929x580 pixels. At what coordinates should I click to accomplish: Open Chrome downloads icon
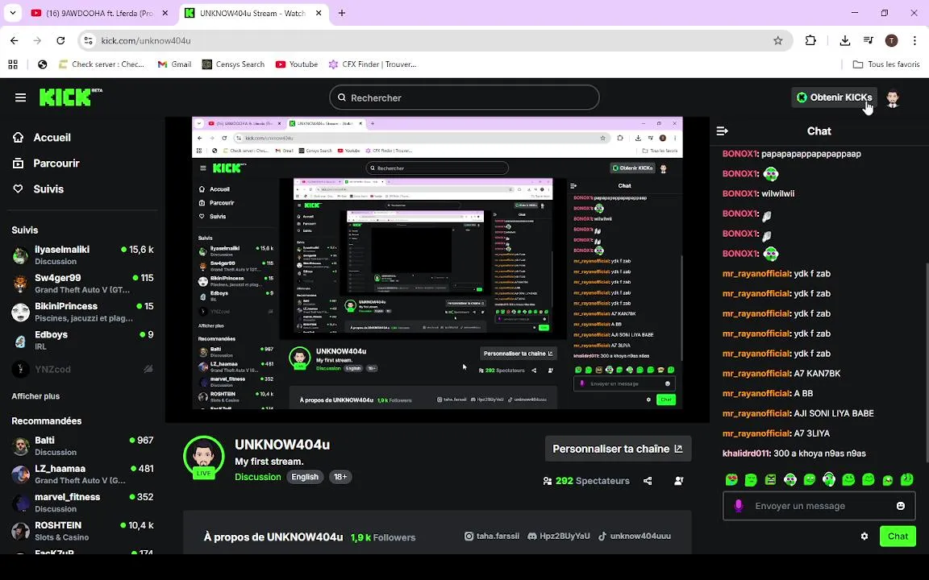coord(845,40)
